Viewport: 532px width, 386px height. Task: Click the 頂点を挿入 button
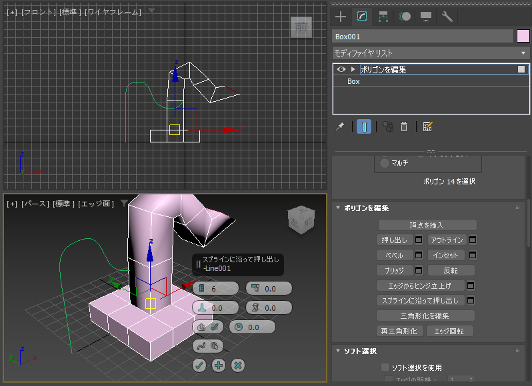click(427, 225)
